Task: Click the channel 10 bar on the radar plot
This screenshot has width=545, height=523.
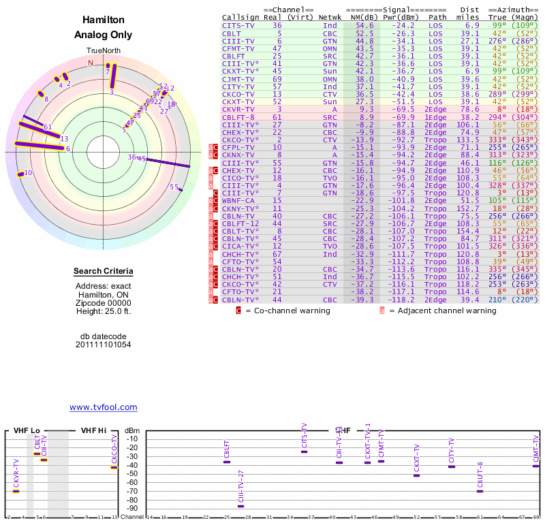Action: coord(22,174)
